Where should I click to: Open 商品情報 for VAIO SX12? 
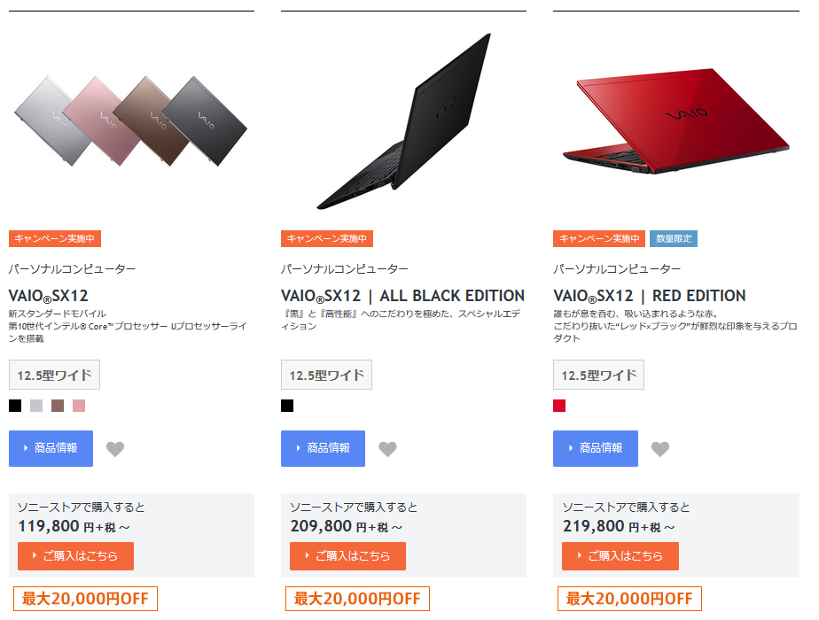click(51, 448)
